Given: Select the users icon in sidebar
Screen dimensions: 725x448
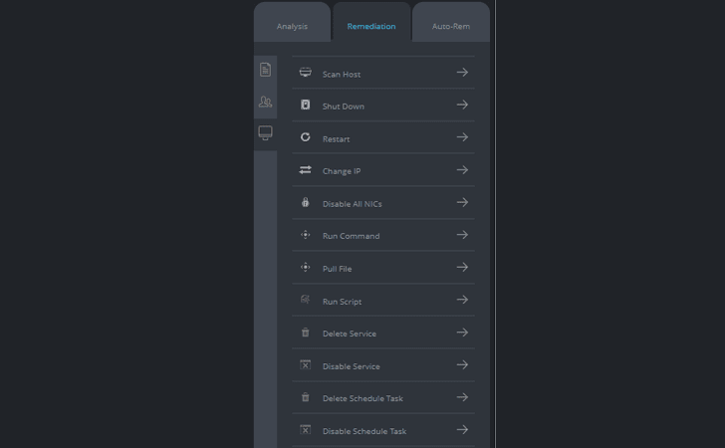Looking at the screenshot, I should [265, 102].
